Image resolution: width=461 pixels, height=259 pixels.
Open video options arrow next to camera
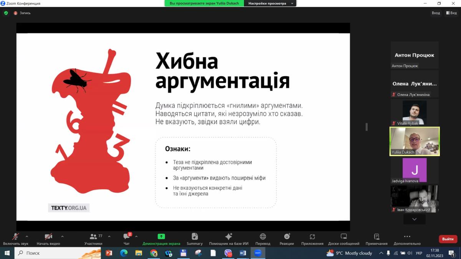point(62,236)
